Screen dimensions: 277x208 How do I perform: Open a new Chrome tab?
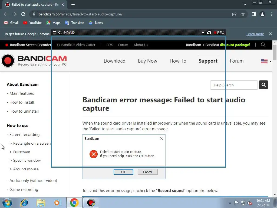73,5
